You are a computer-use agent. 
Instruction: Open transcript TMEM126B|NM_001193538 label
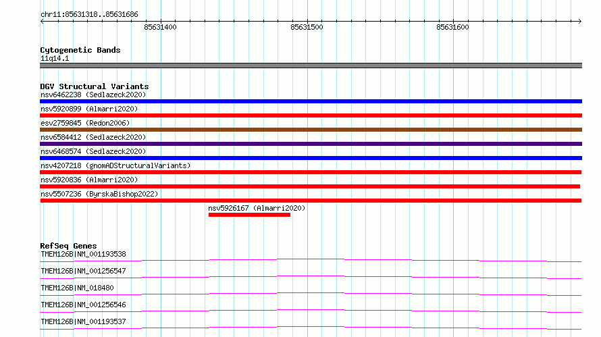(83, 254)
